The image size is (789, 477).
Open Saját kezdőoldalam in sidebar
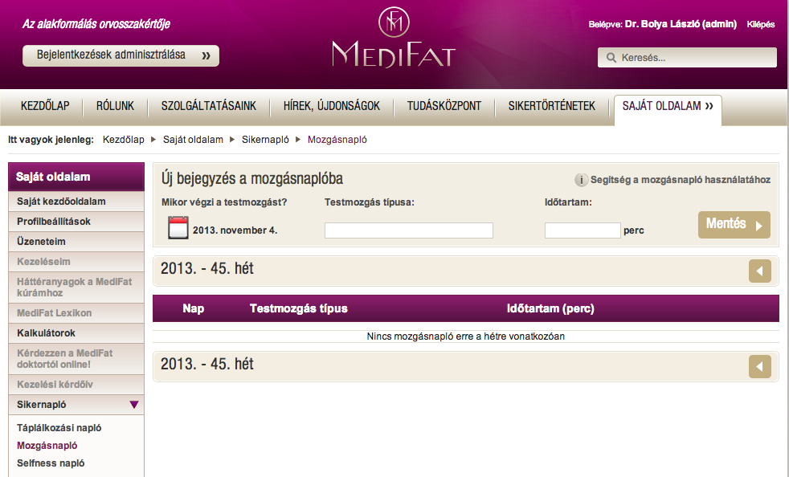76,202
